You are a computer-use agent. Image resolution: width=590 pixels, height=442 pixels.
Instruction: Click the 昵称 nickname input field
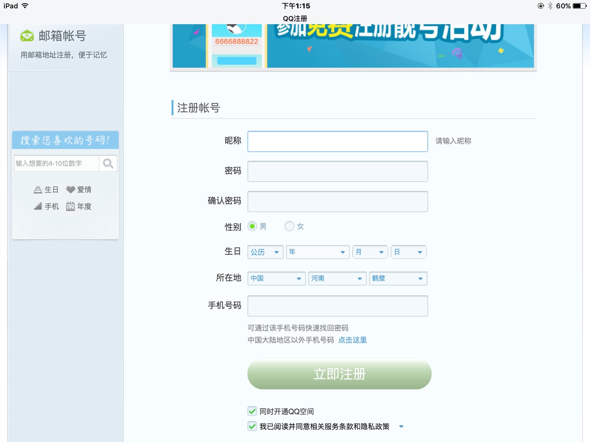point(337,141)
